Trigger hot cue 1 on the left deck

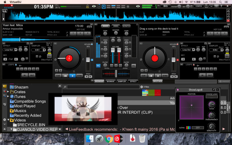pyautogui.click(x=73, y=33)
